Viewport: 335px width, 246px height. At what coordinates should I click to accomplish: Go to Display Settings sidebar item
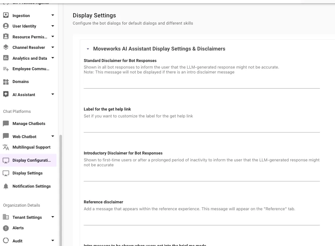click(28, 173)
